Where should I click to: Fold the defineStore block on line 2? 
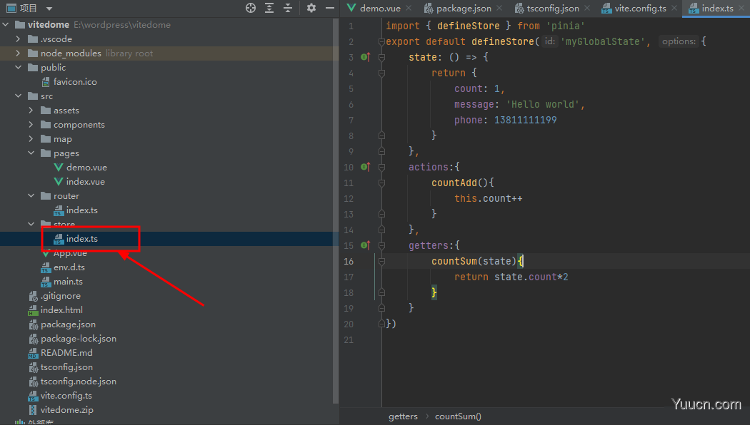click(381, 41)
